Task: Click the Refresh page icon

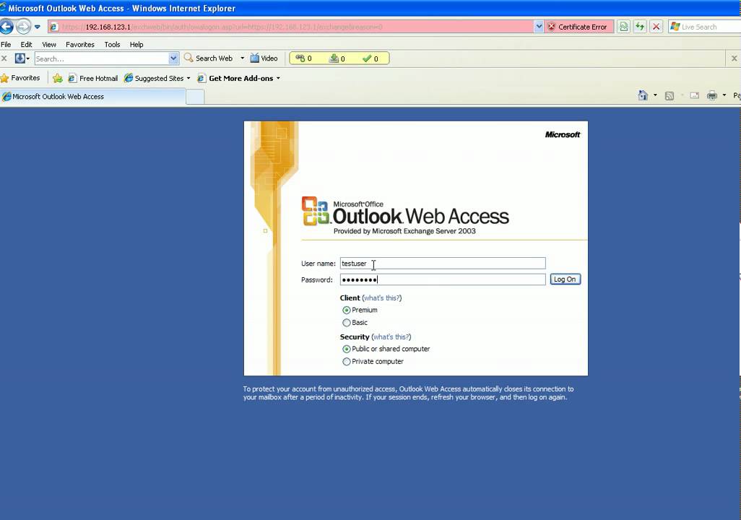Action: tap(640, 27)
